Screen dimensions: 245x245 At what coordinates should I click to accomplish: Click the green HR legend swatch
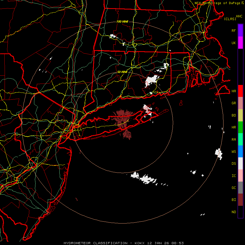[240, 127]
